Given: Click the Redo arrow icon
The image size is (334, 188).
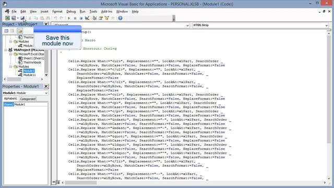Looking at the screenshot, I should point(62,18).
